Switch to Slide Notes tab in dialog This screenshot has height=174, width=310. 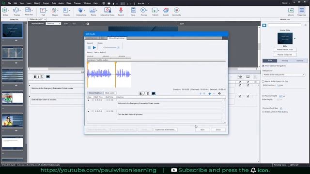pyautogui.click(x=110, y=93)
